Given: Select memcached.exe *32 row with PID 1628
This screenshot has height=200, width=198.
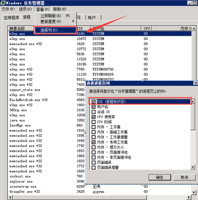Looking at the screenshot, I should tap(100, 44).
